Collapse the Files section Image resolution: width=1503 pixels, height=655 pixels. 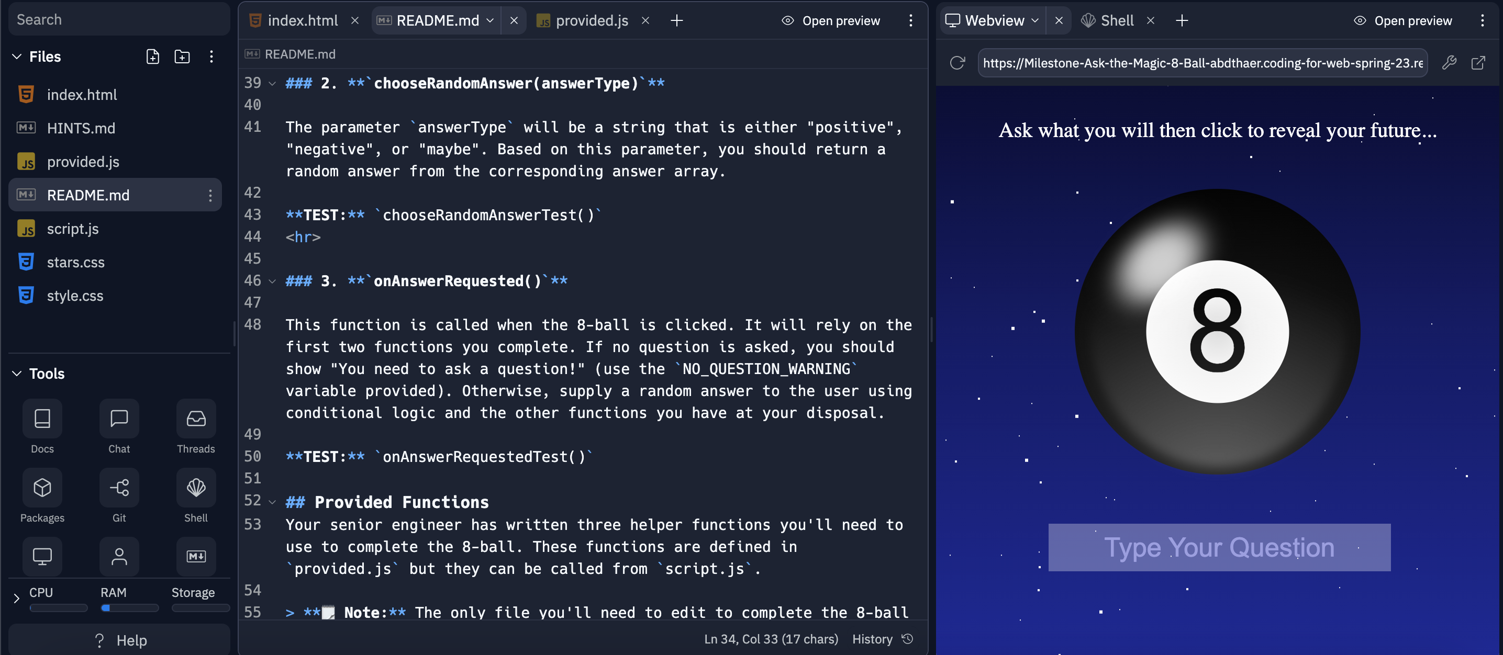pyautogui.click(x=17, y=57)
